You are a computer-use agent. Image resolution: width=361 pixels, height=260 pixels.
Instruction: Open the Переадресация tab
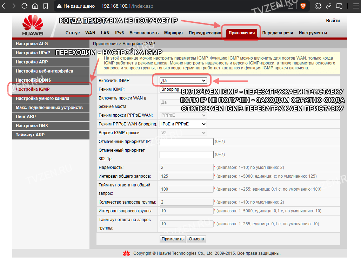click(x=205, y=33)
